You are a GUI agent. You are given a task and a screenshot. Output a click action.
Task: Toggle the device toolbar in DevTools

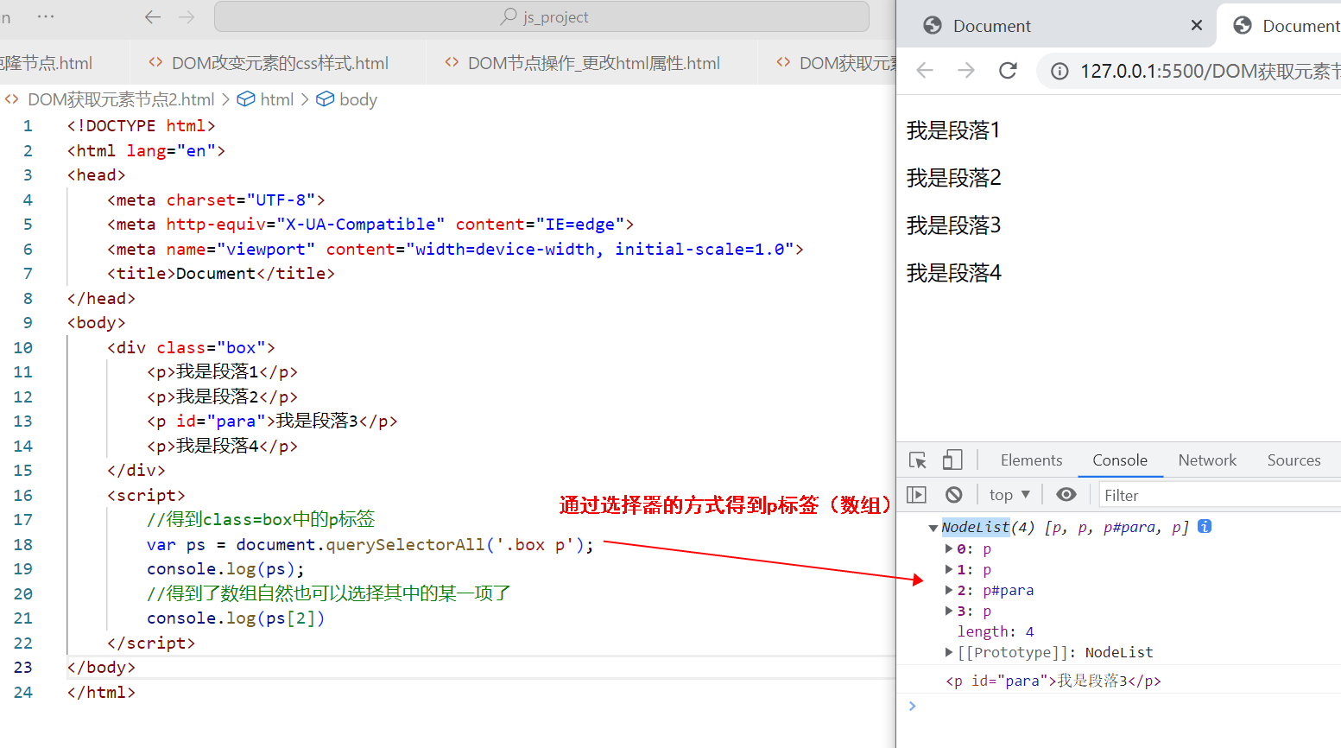tap(952, 460)
